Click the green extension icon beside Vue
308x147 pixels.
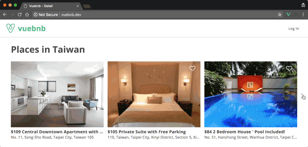click(296, 14)
